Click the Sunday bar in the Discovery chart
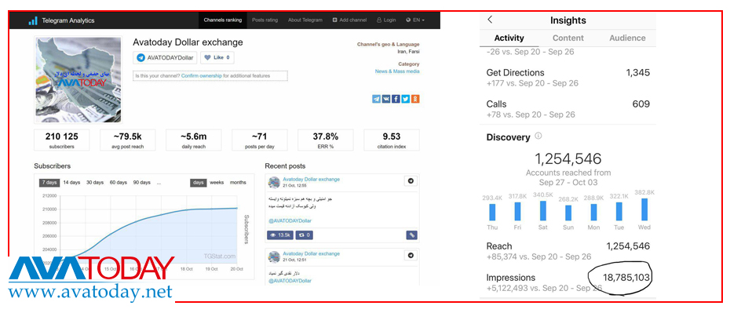Screen dimensions: 730x313 point(568,213)
